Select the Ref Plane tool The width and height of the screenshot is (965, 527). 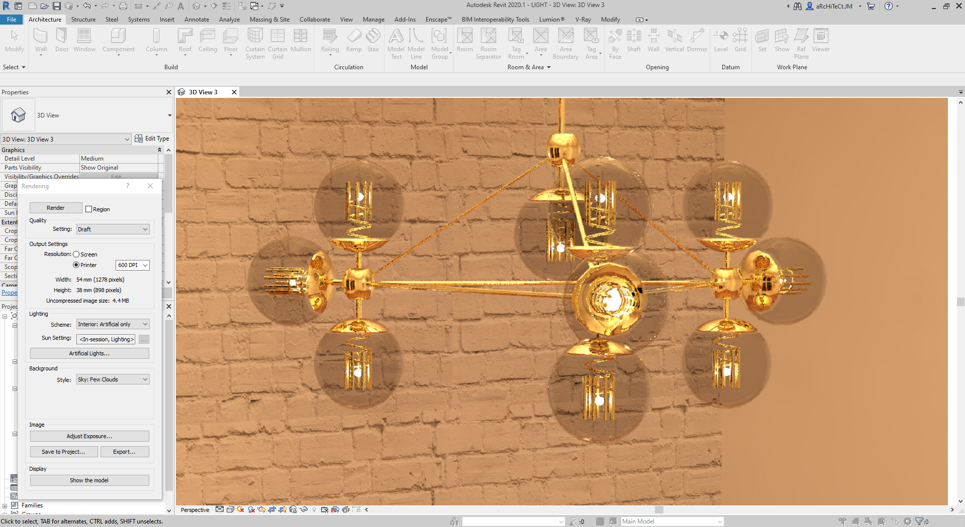click(x=801, y=44)
